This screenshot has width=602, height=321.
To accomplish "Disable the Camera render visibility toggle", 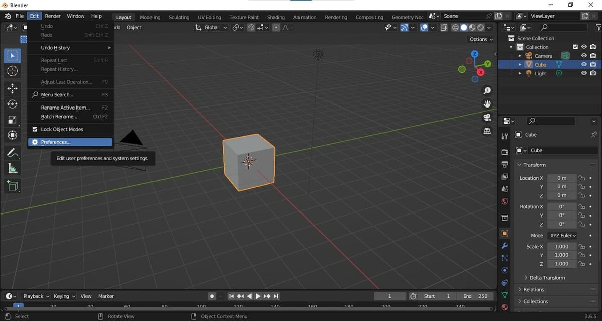I will click(592, 55).
